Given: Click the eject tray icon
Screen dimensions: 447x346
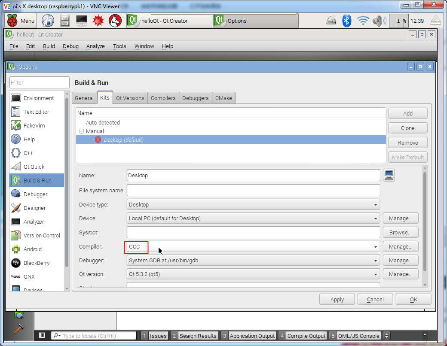Looking at the screenshot, I should pyautogui.click(x=436, y=21).
